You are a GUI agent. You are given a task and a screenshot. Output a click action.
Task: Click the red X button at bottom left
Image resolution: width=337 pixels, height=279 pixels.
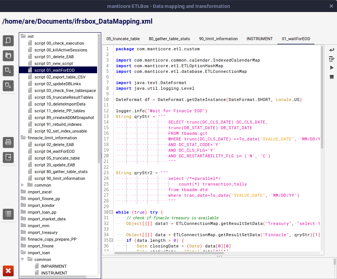(8, 271)
